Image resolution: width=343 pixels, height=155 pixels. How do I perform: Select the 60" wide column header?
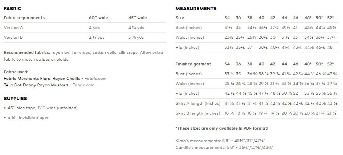point(98,18)
